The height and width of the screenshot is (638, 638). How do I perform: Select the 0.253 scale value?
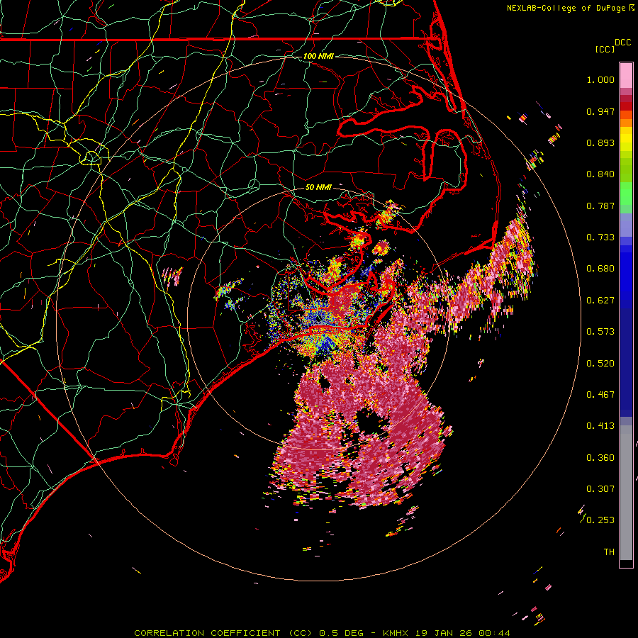pos(600,520)
